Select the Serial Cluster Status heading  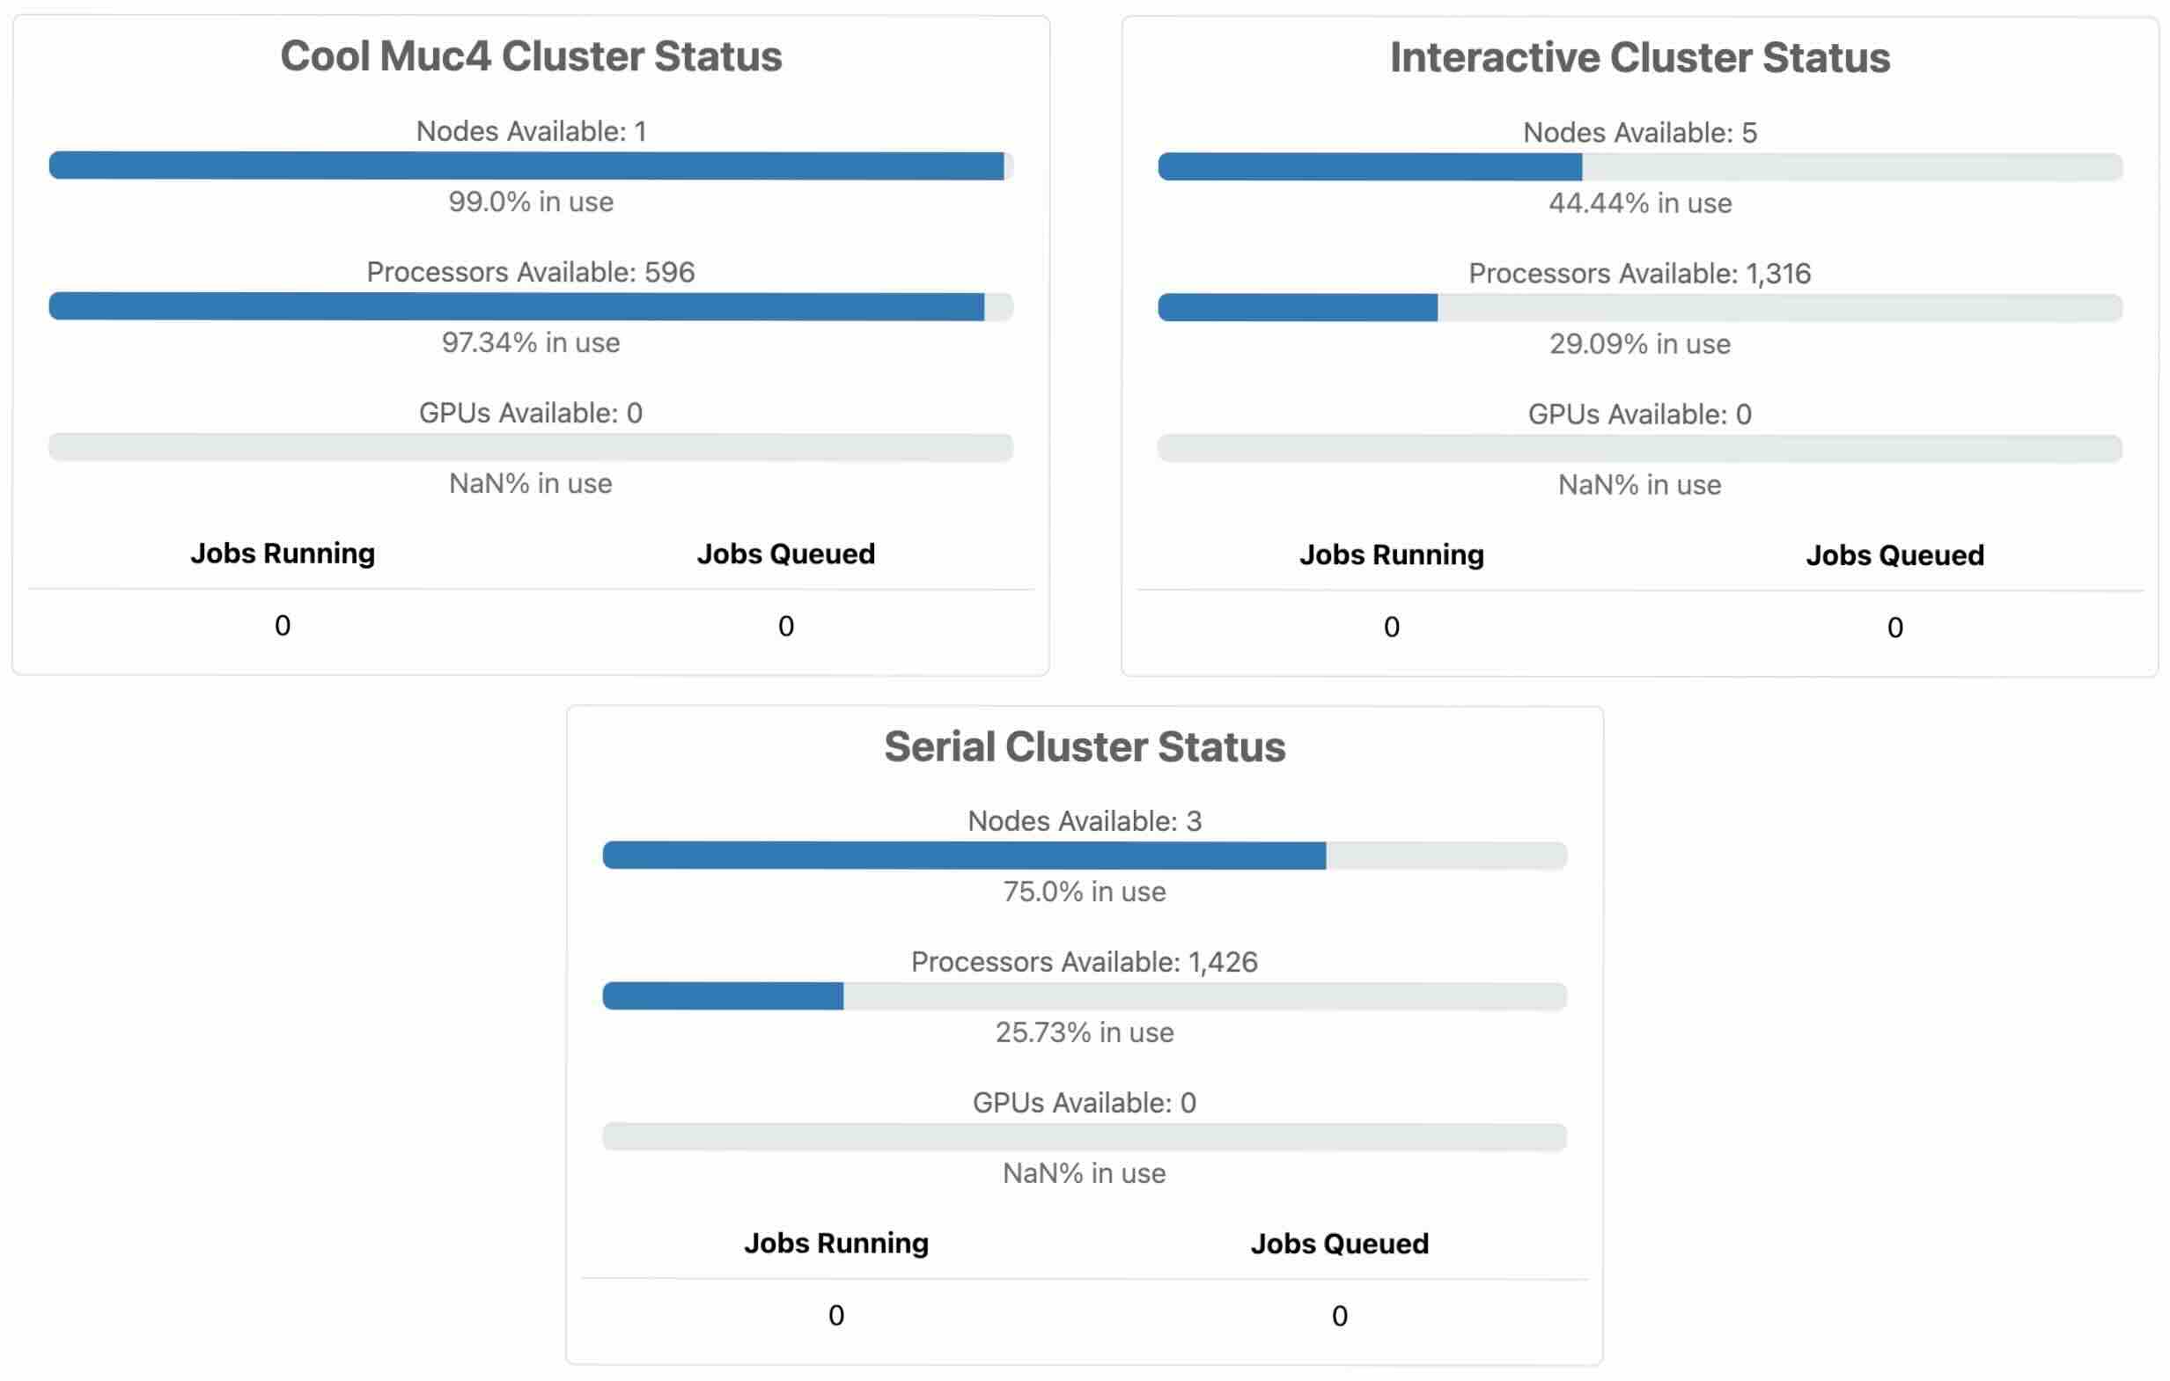(x=1084, y=746)
